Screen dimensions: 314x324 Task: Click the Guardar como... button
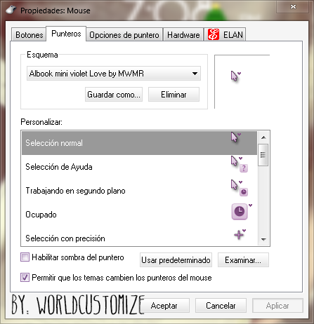pos(114,95)
